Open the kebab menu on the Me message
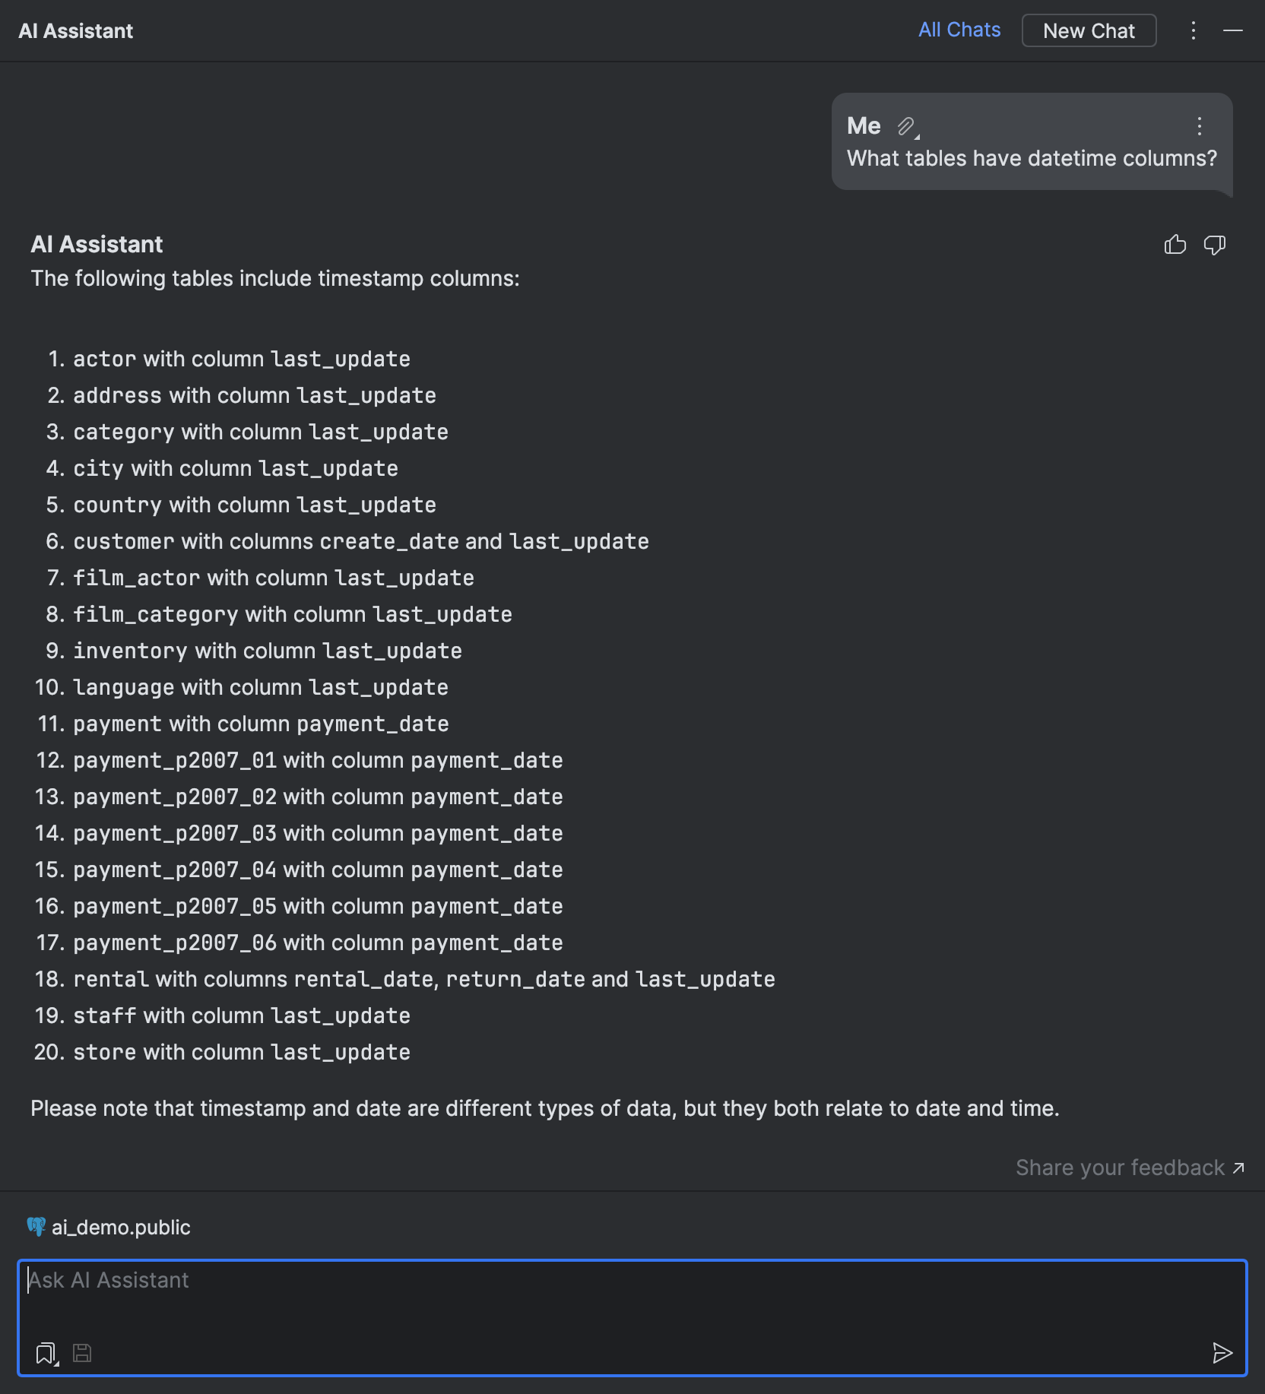Screen dimensions: 1265x1394 coord(1199,126)
